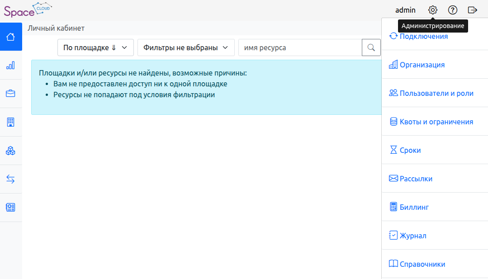The height and width of the screenshot is (279, 488).
Task: Click the home icon in the sidebar
Action: coord(11,37)
